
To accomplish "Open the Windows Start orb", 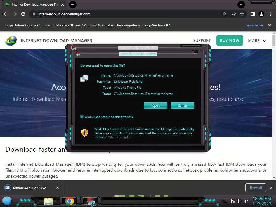I will coord(7,201).
